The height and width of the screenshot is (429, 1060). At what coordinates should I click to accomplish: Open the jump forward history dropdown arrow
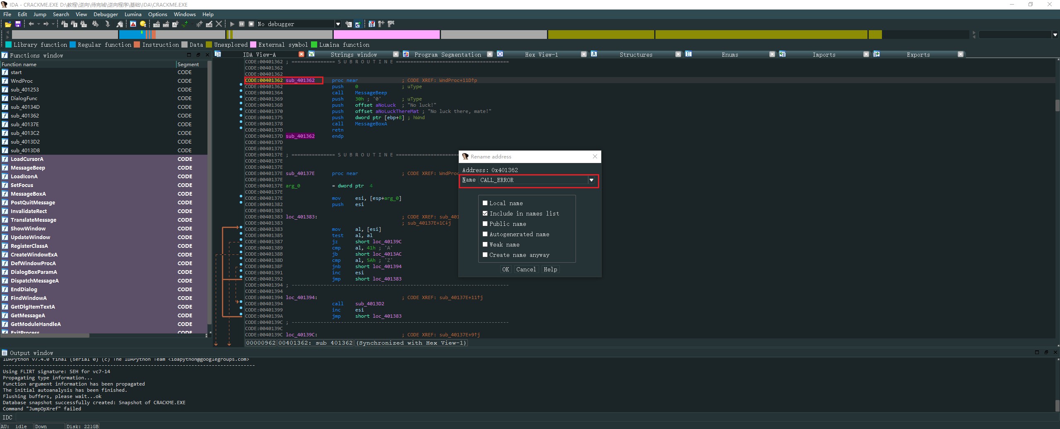pos(53,24)
